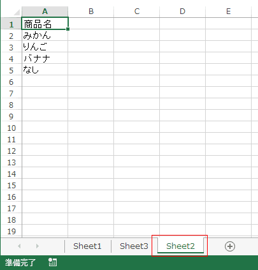Screen dimensions: 258x270
Task: Select column E header
Action: [229, 11]
